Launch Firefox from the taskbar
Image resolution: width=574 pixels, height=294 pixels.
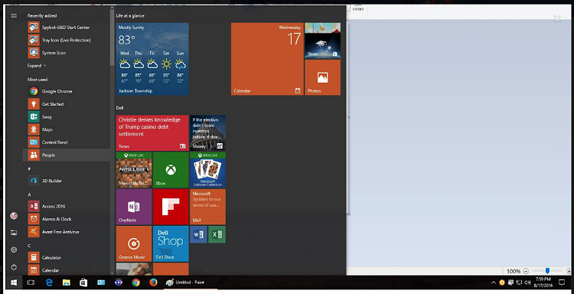(153, 283)
